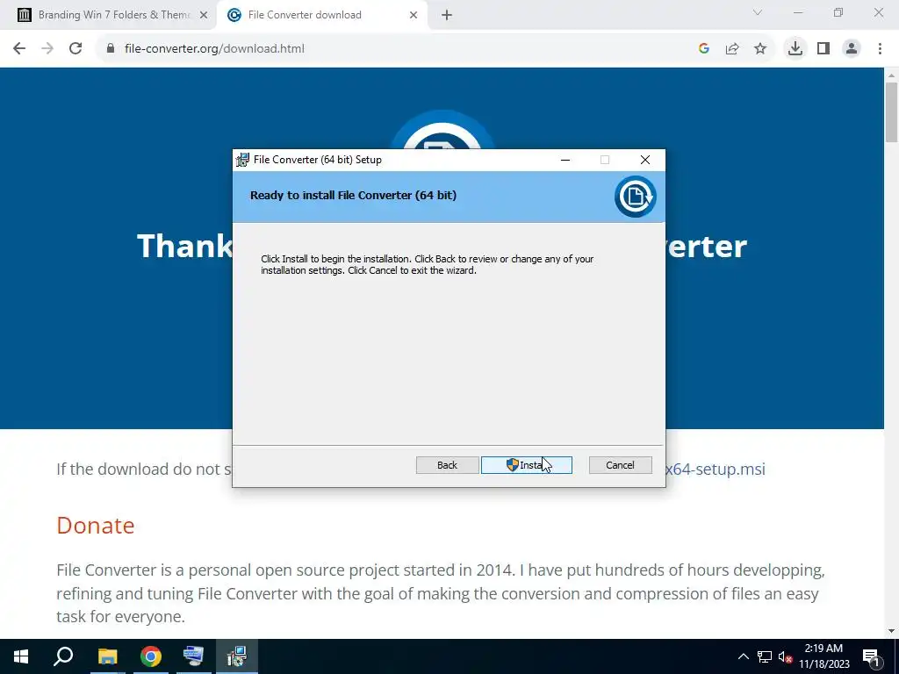Toggle Chrome side panel
899x674 pixels.
(823, 49)
